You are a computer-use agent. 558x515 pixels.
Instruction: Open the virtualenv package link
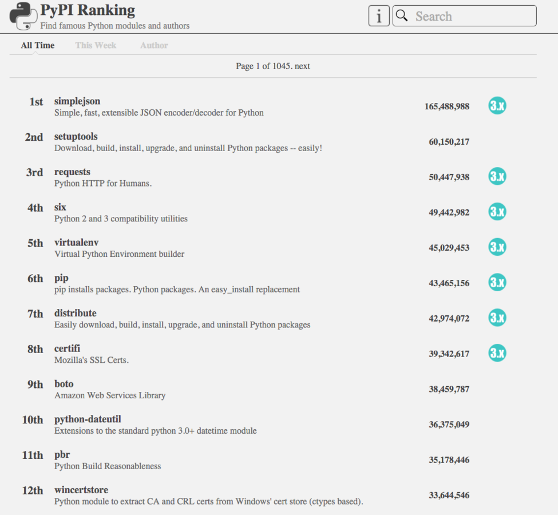tap(76, 243)
